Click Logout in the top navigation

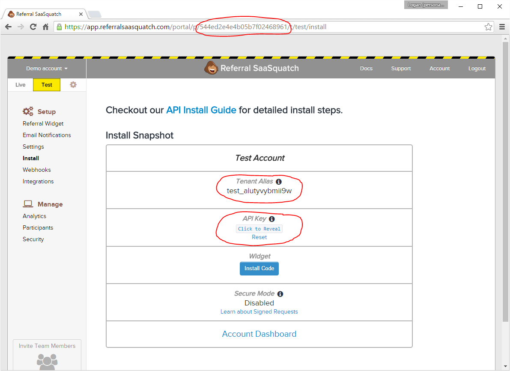pyautogui.click(x=477, y=69)
